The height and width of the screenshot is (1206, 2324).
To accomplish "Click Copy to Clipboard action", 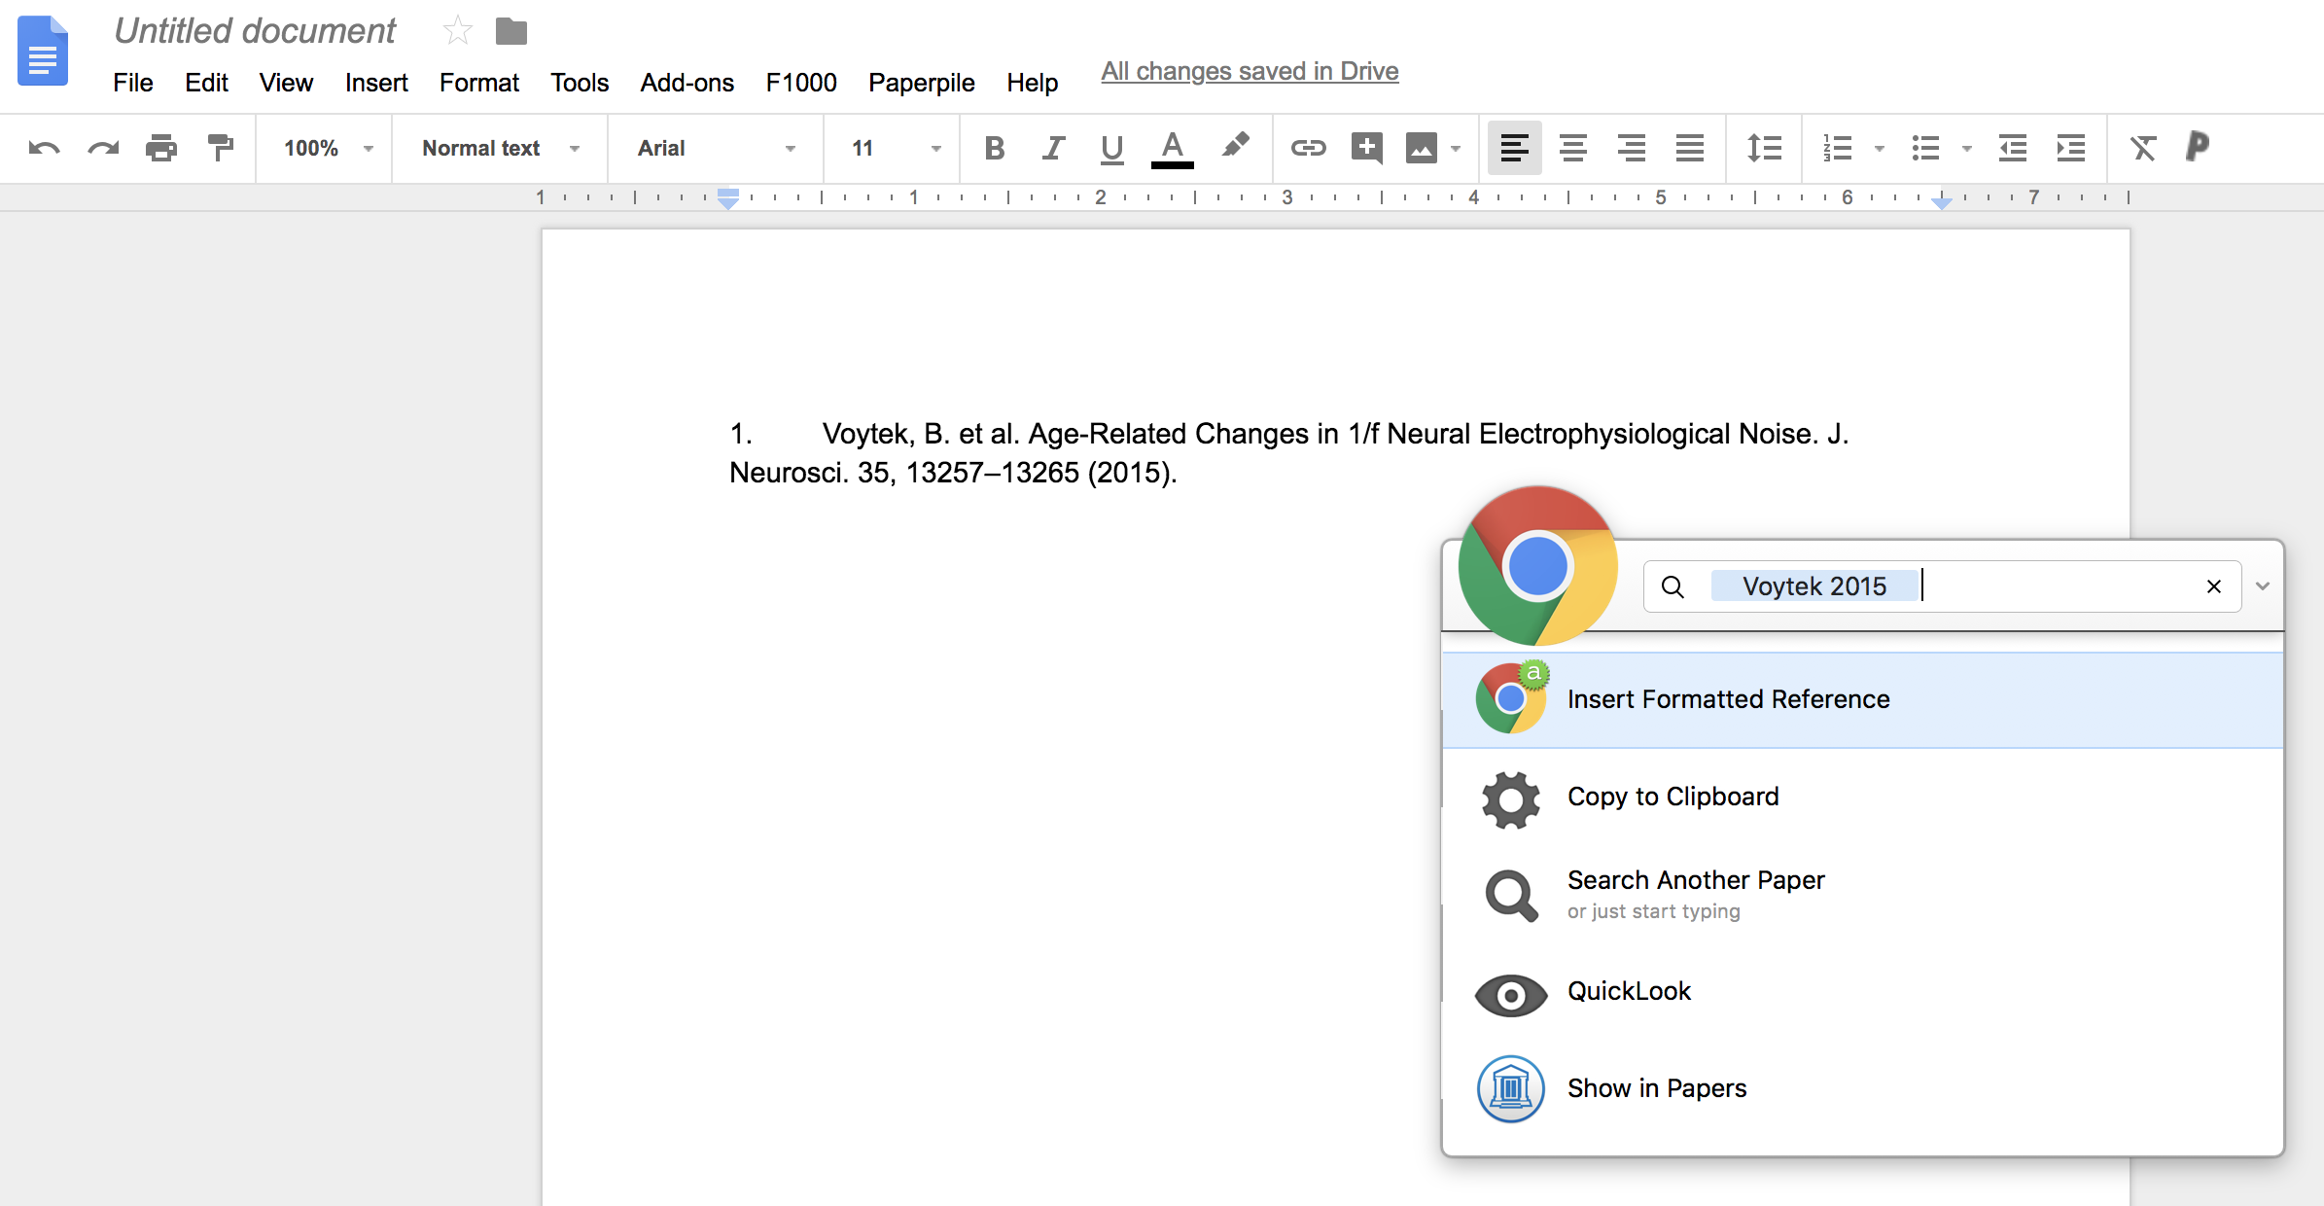I will tap(1673, 797).
